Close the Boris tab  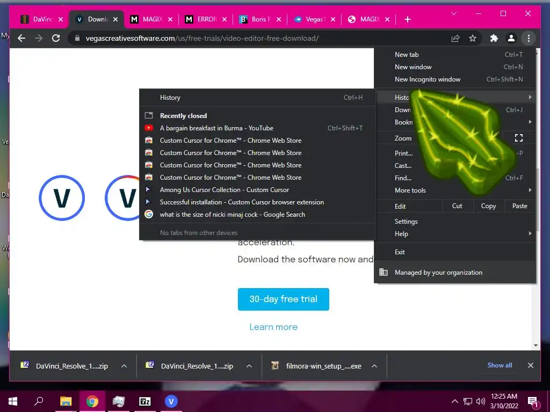(x=279, y=19)
